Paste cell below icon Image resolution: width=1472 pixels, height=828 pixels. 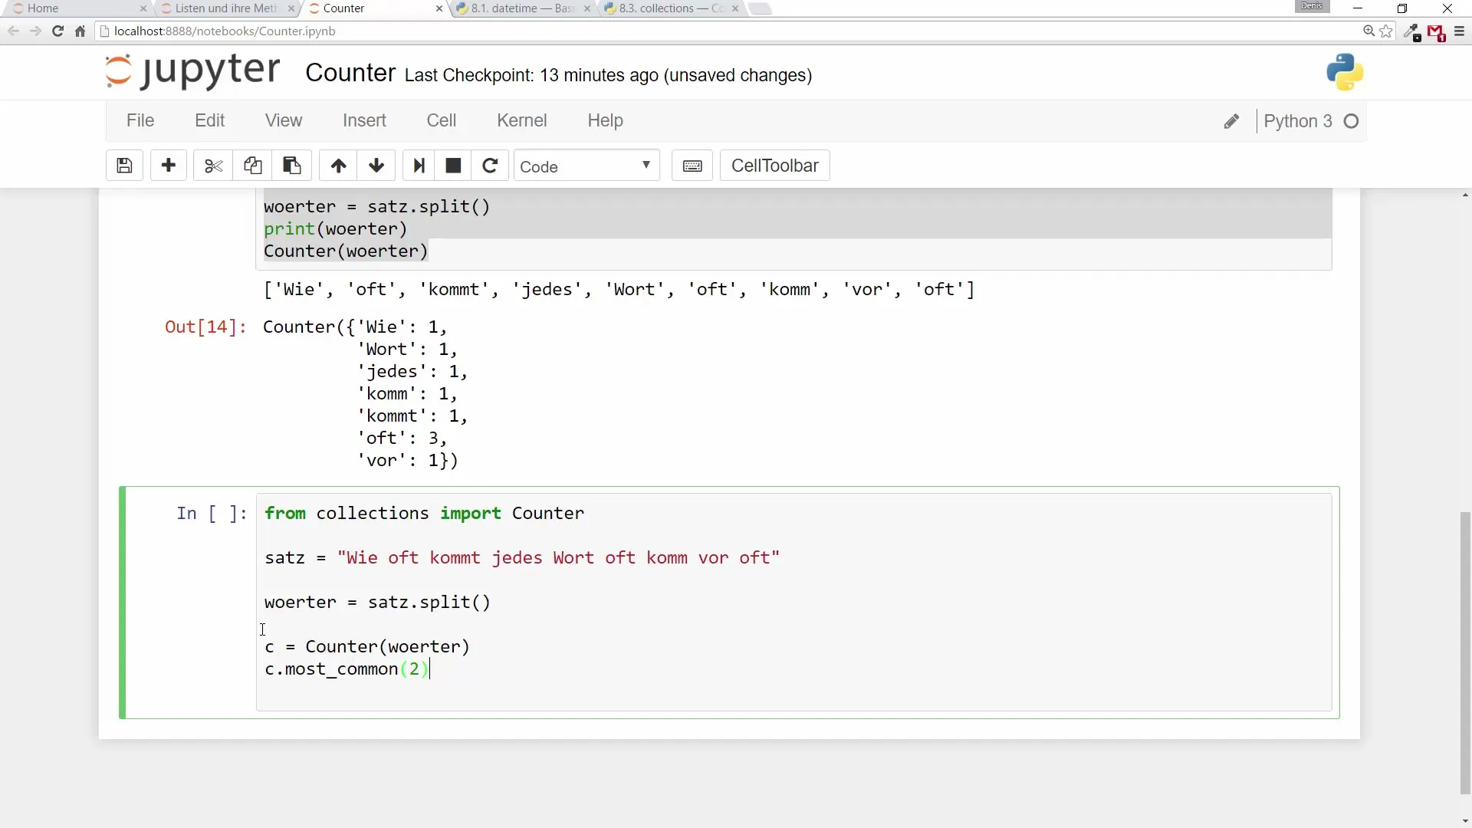coord(291,166)
